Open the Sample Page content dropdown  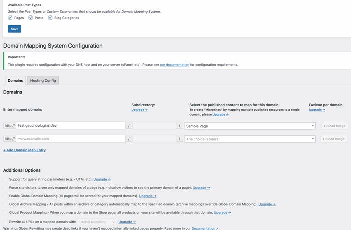coord(250,126)
